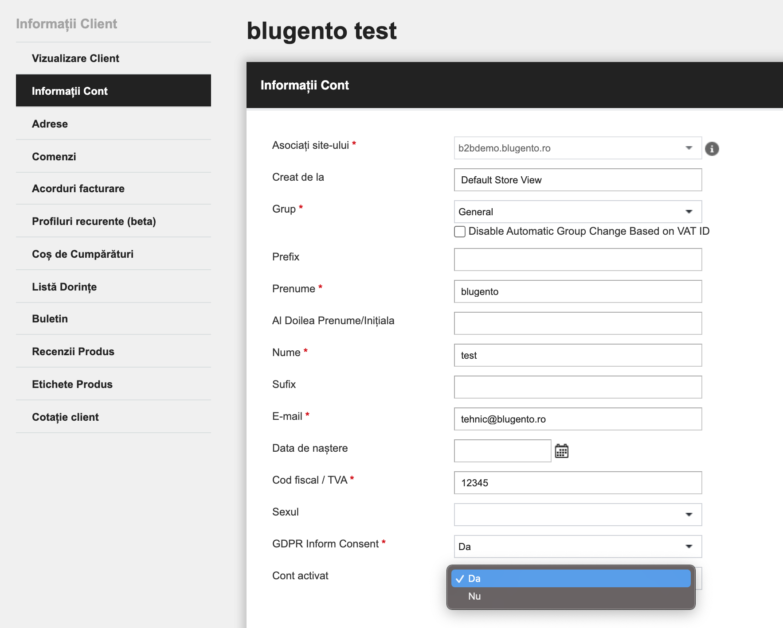This screenshot has height=628, width=783.
Task: Expand the Grup dropdown showing General
Action: [x=578, y=212]
